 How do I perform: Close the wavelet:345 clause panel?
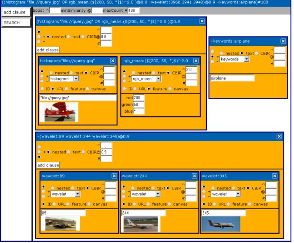click(x=275, y=176)
